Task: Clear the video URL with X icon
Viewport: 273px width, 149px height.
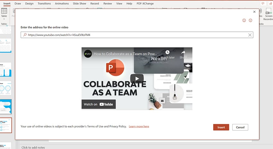Action: coord(250,35)
